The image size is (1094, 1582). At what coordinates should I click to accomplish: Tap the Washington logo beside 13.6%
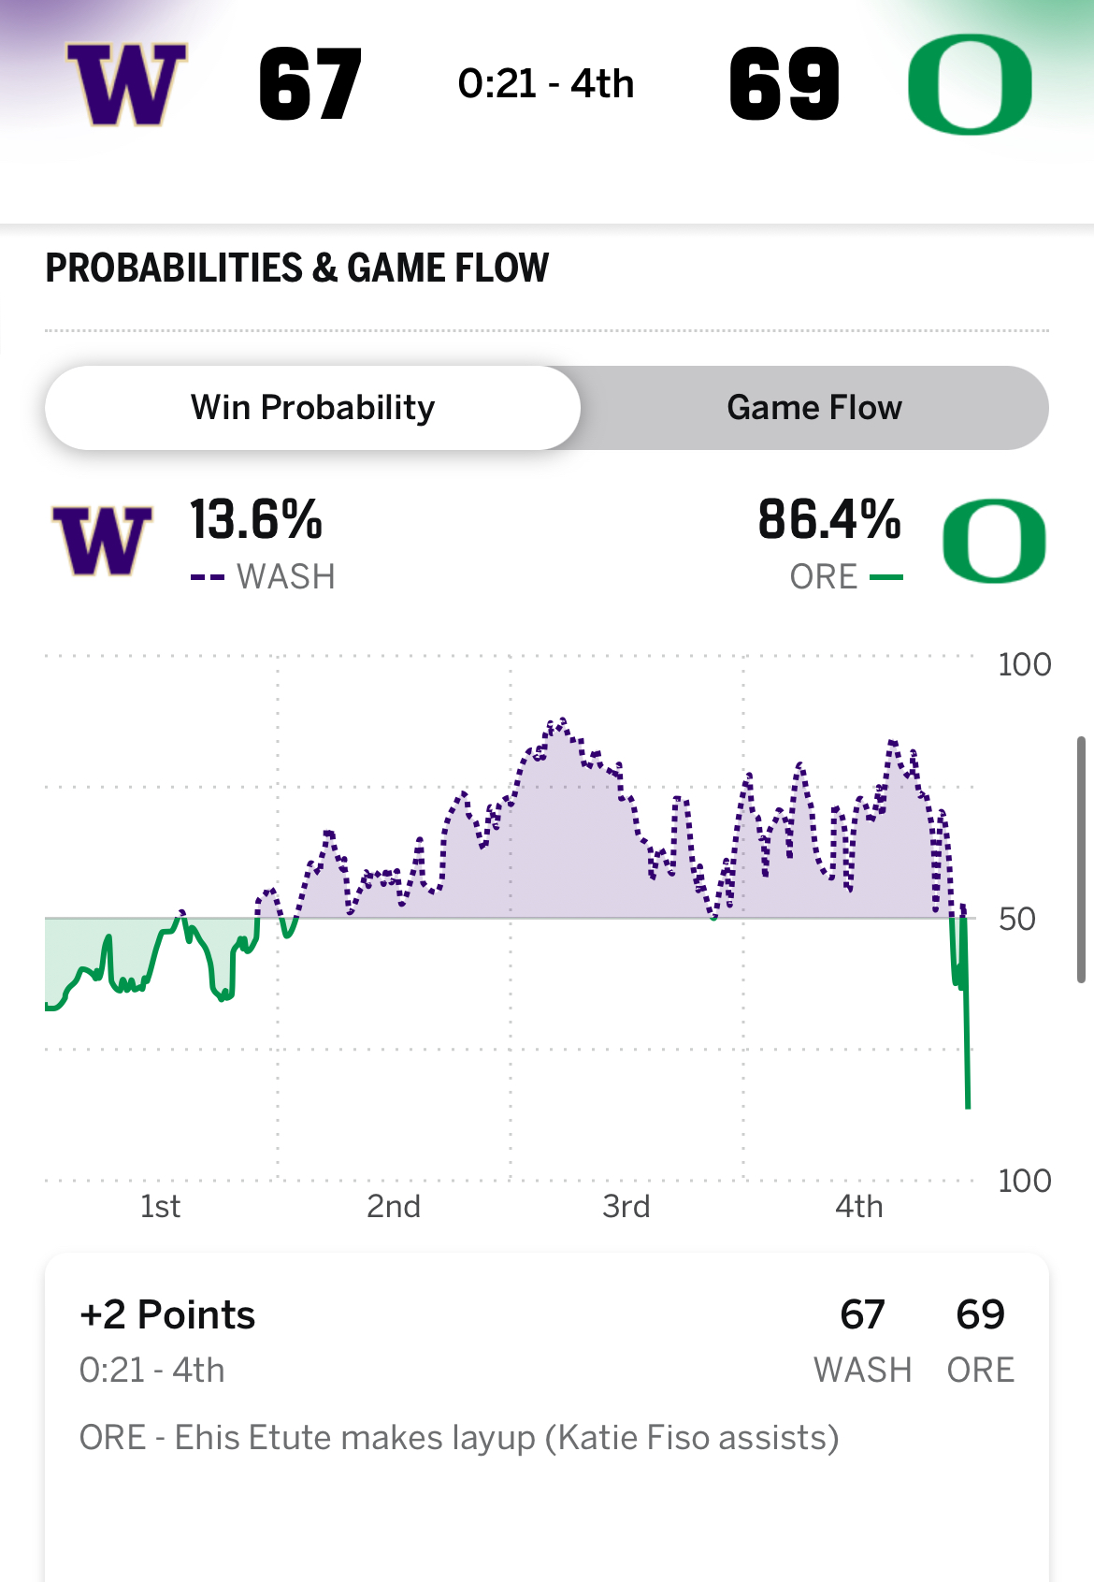(102, 542)
